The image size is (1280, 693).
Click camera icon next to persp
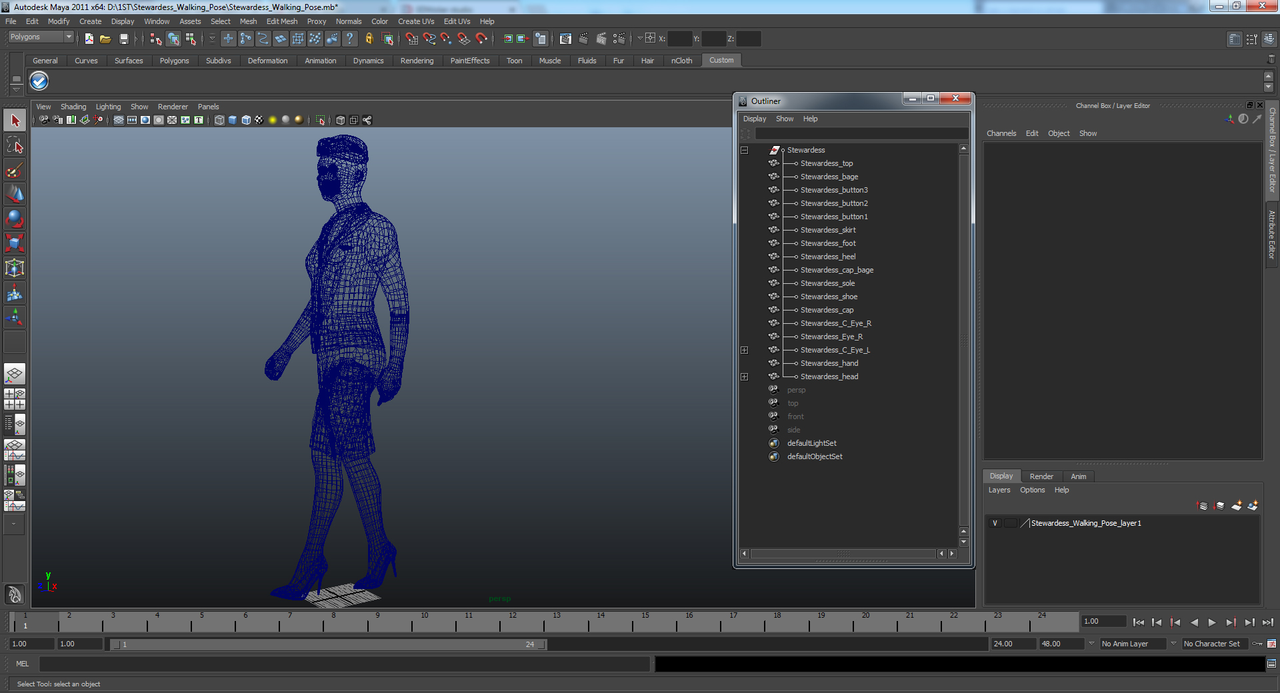773,390
